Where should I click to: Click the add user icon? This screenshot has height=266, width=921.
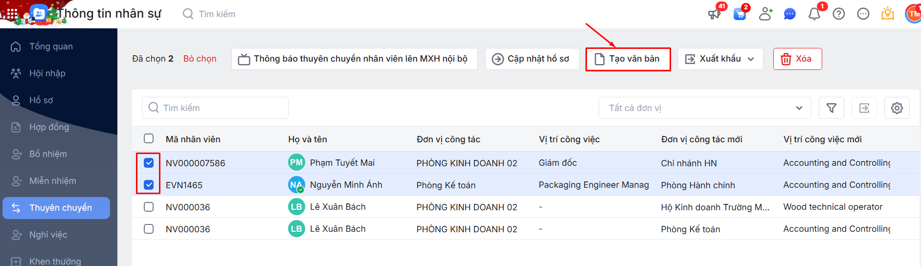(765, 14)
